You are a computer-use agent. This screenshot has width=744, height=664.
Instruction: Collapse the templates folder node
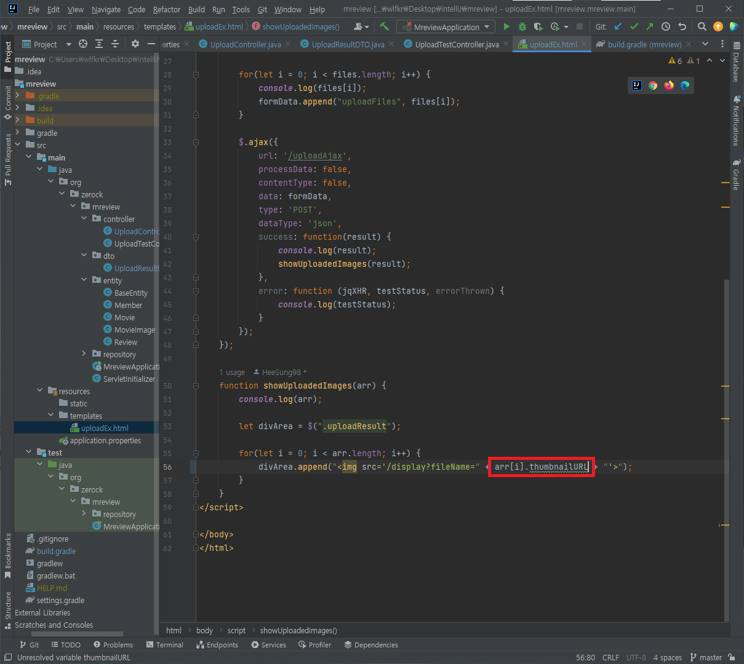pos(51,415)
